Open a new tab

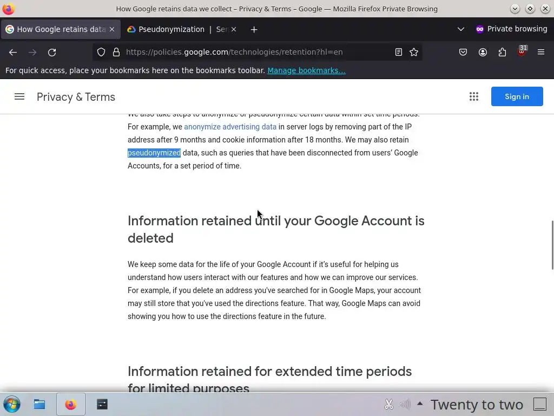point(254,30)
